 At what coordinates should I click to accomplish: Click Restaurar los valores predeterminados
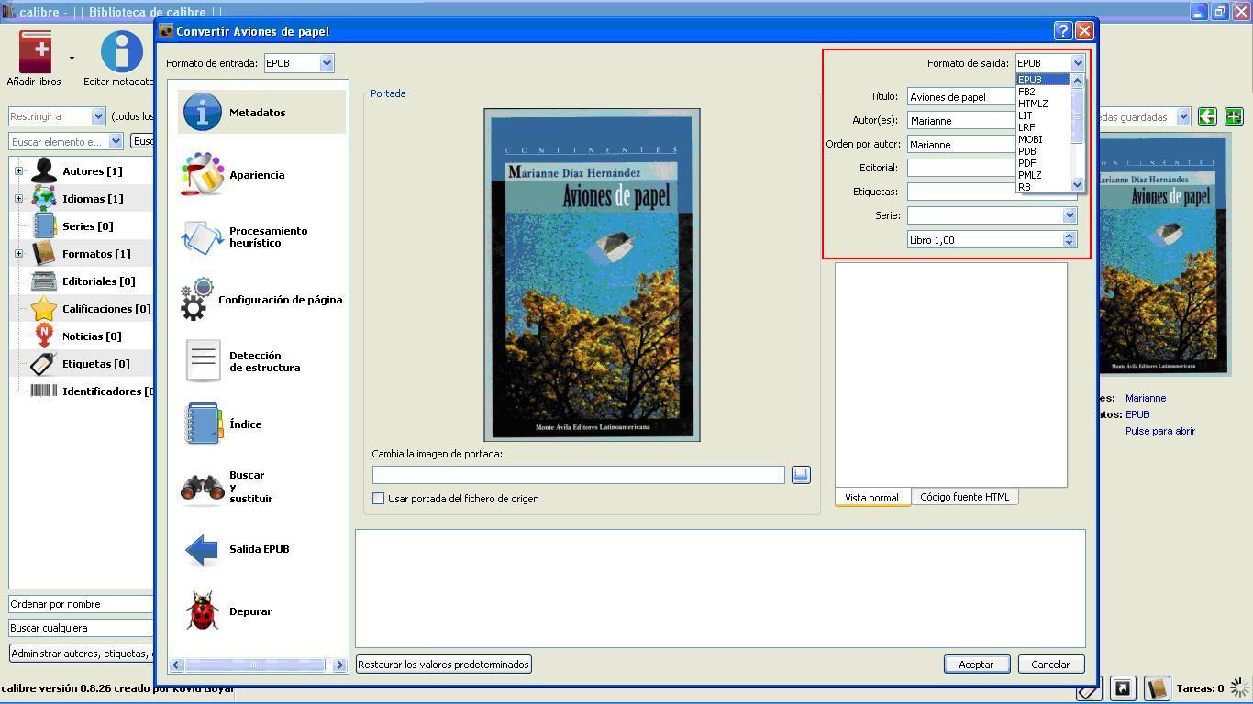pyautogui.click(x=443, y=664)
